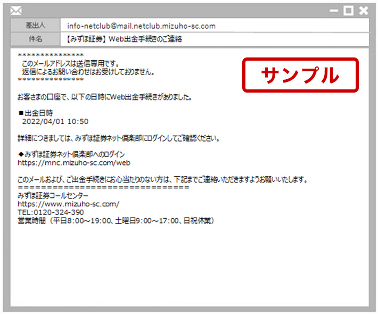
Task: Open the https://www.mizuho-sc.com/ link
Action: coord(69,204)
